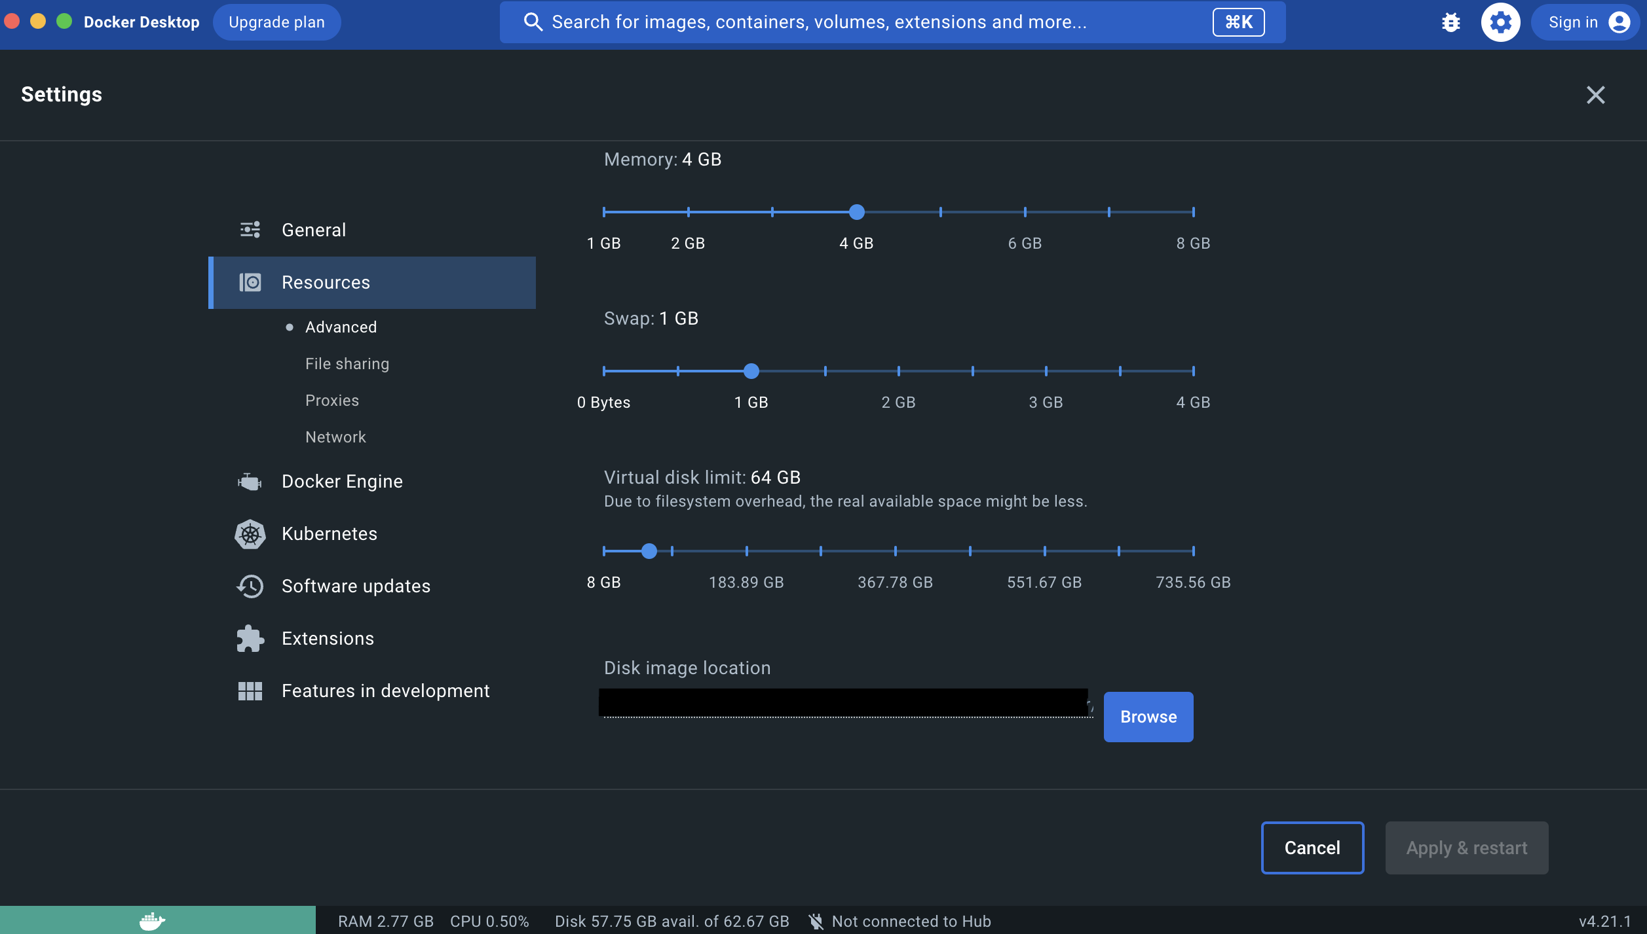The width and height of the screenshot is (1647, 934).
Task: Click the Not connected to Hub text
Action: [911, 922]
